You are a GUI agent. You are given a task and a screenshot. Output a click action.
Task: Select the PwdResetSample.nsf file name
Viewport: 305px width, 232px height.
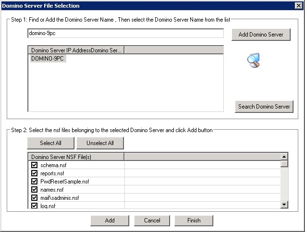point(64,182)
